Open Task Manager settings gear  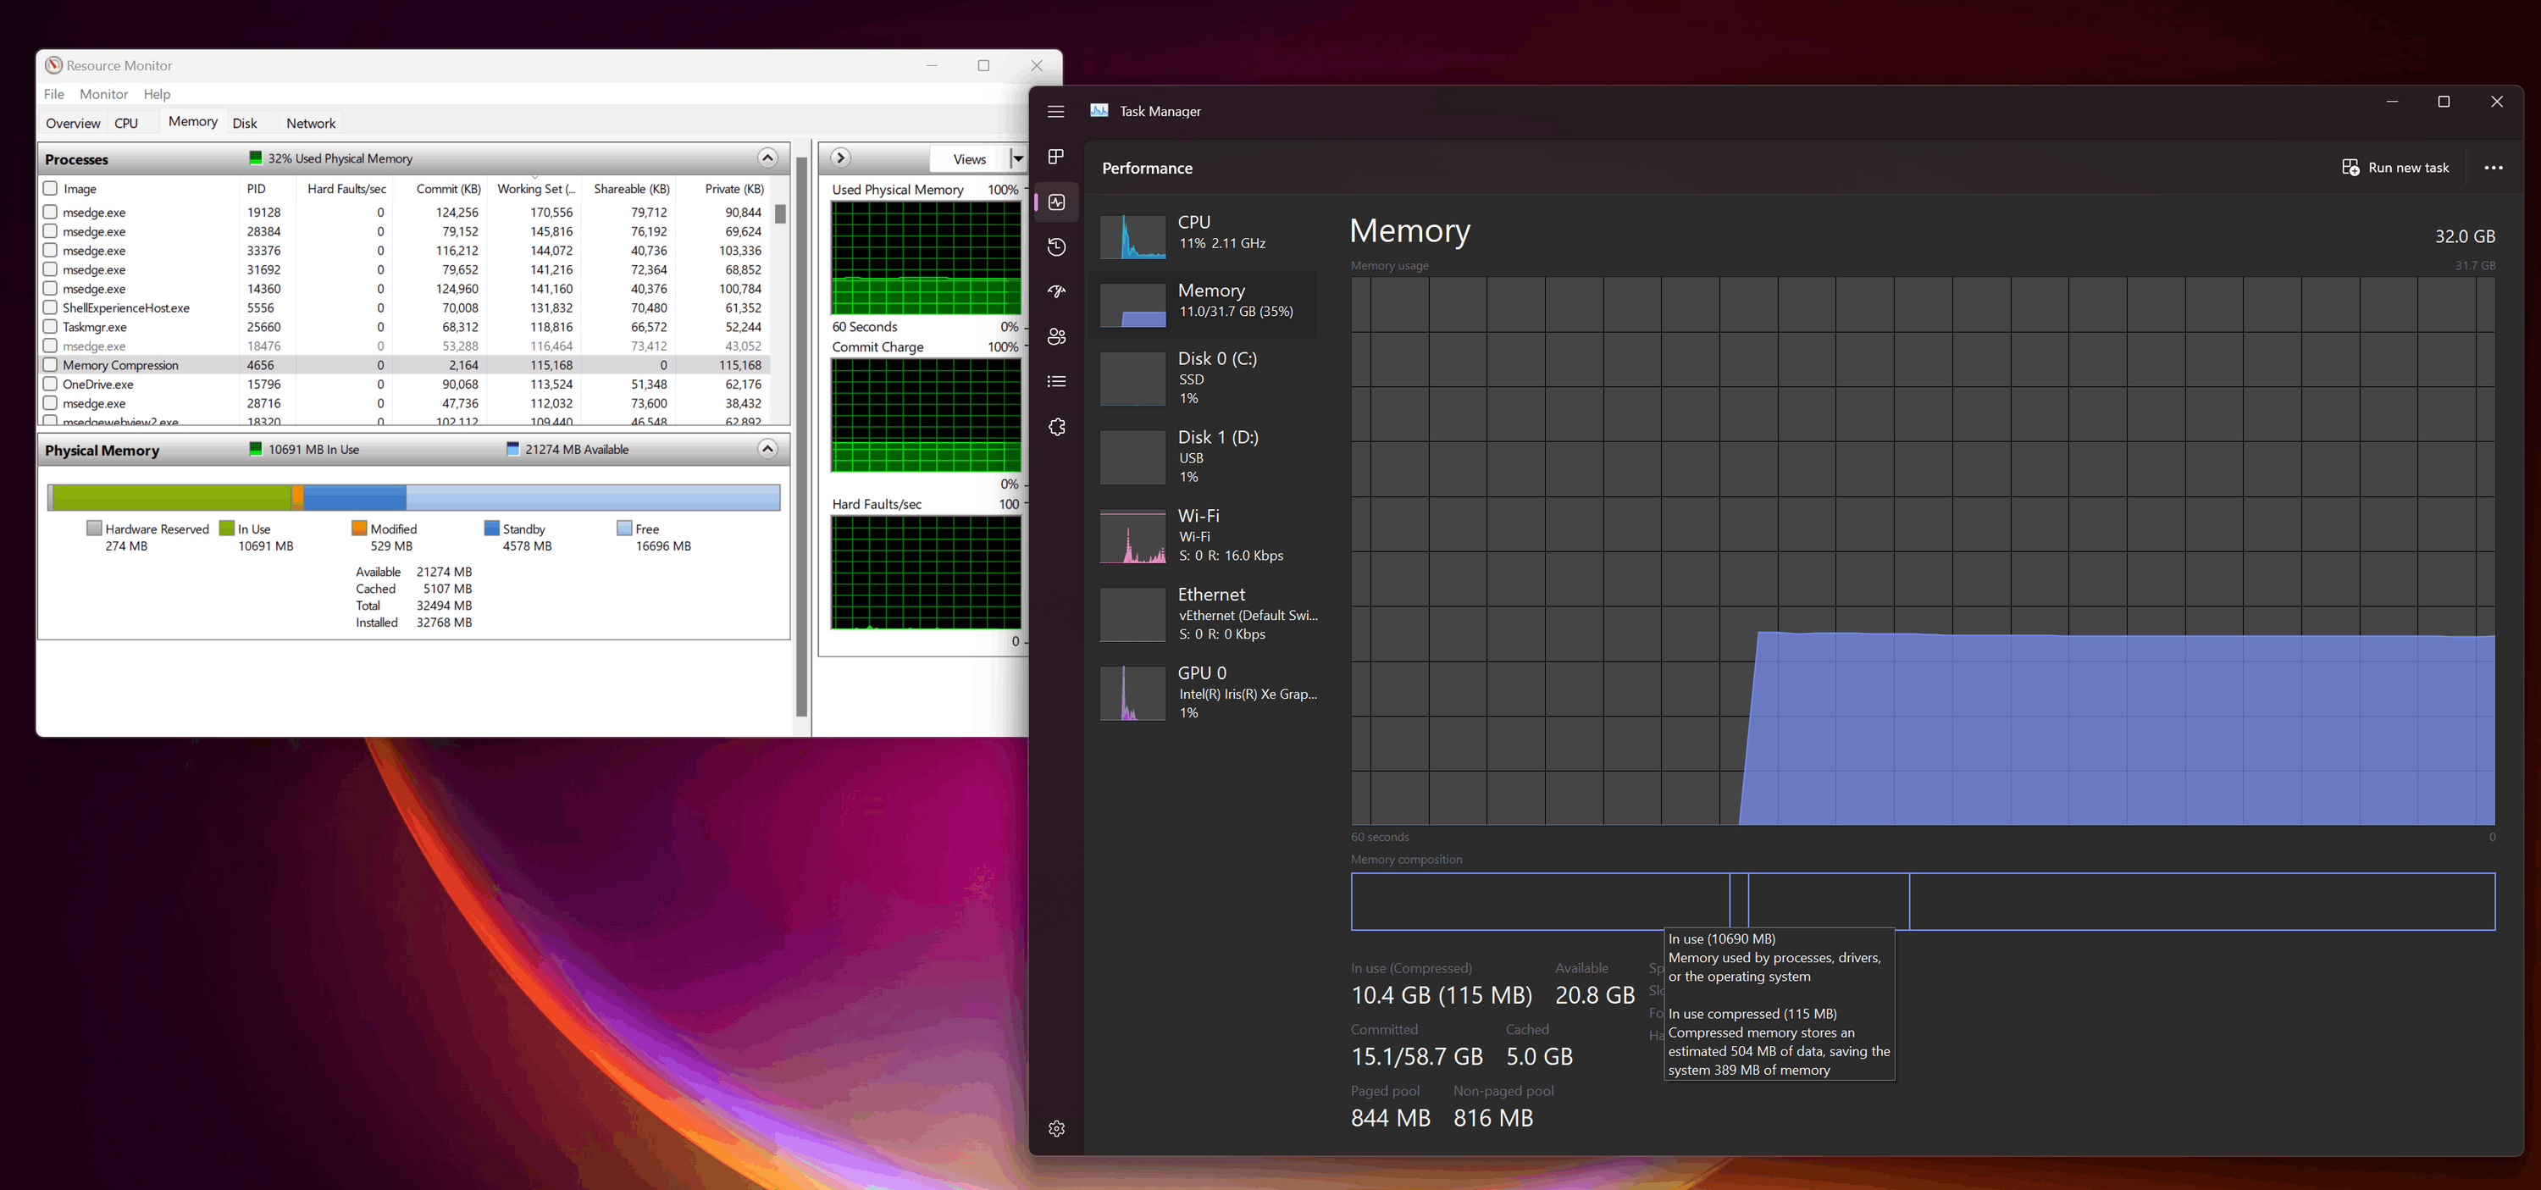point(1056,1129)
